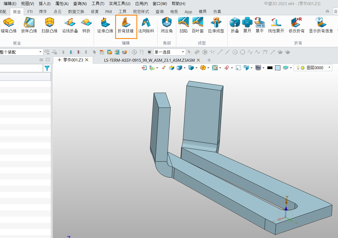The width and height of the screenshot is (338, 238).
Task: Switch to the 零件001.Z3 document tab
Action: pyautogui.click(x=73, y=60)
